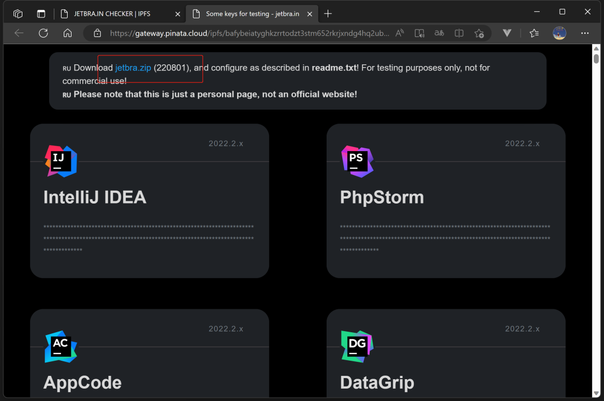Open the V-shaped browser extension icon
The image size is (604, 401).
(x=507, y=33)
